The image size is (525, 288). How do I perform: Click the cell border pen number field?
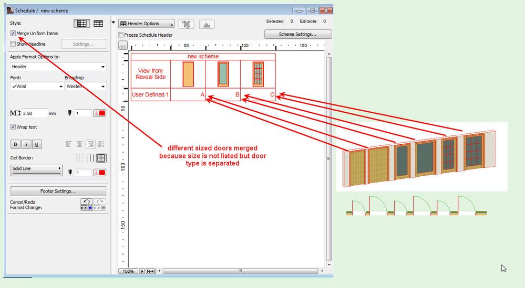pos(83,173)
